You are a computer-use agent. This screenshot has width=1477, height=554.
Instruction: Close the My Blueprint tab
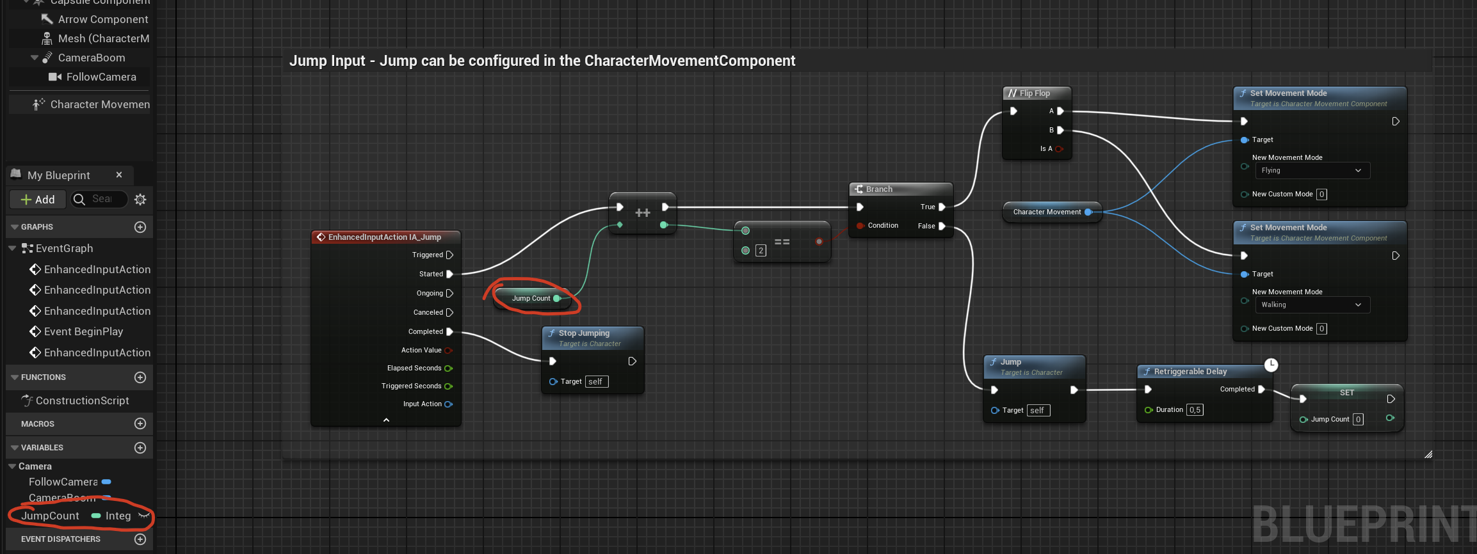[x=119, y=175]
